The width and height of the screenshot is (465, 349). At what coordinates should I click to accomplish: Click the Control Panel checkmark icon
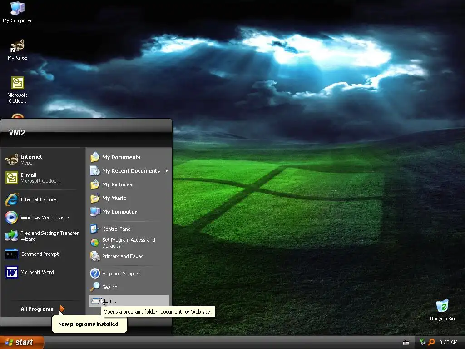tap(95, 229)
